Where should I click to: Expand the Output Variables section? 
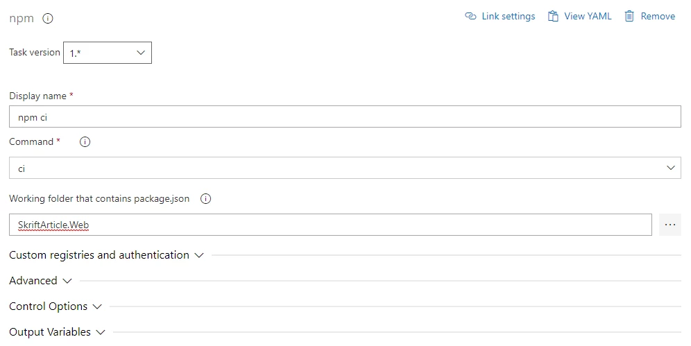[58, 332]
